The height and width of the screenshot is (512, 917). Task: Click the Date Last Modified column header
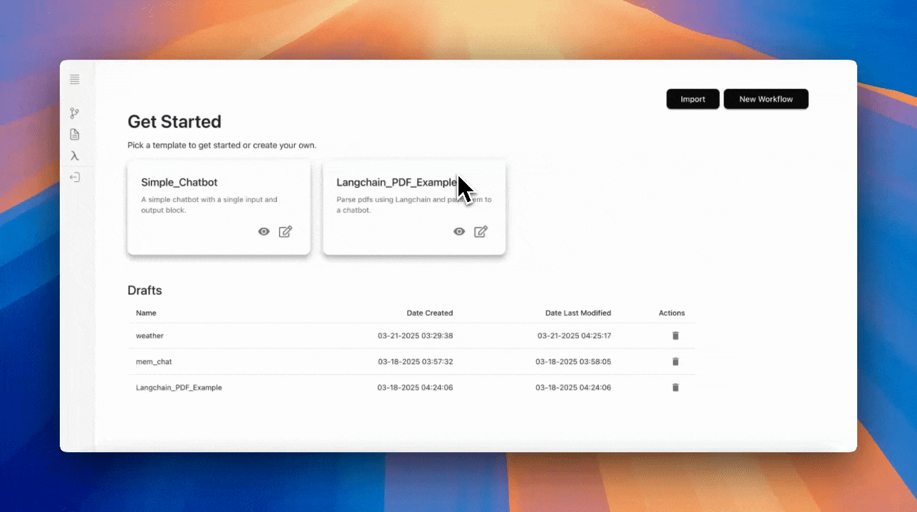click(x=577, y=313)
